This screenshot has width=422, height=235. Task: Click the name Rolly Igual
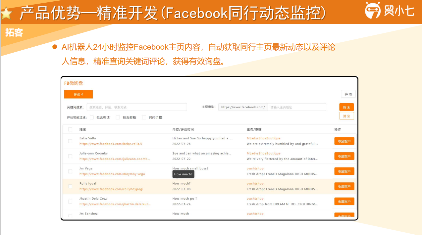[x=88, y=183]
